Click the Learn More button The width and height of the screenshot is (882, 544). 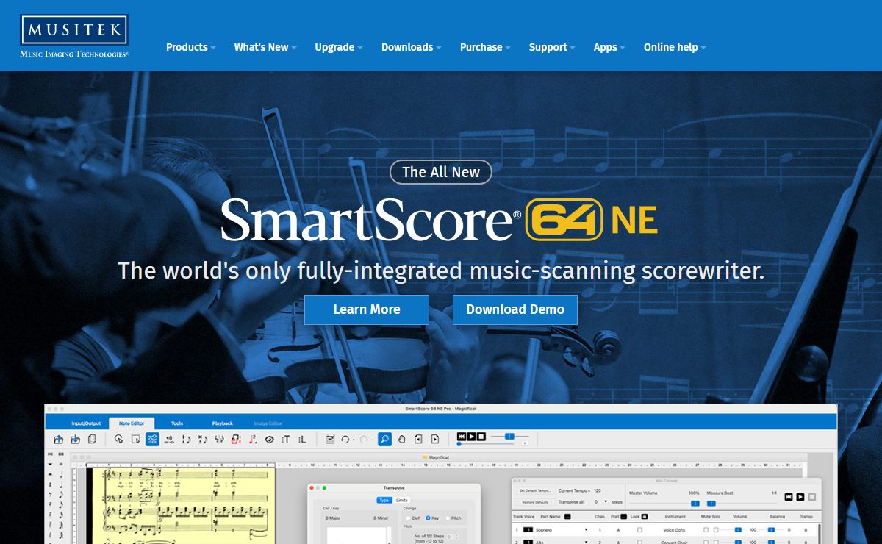click(367, 309)
